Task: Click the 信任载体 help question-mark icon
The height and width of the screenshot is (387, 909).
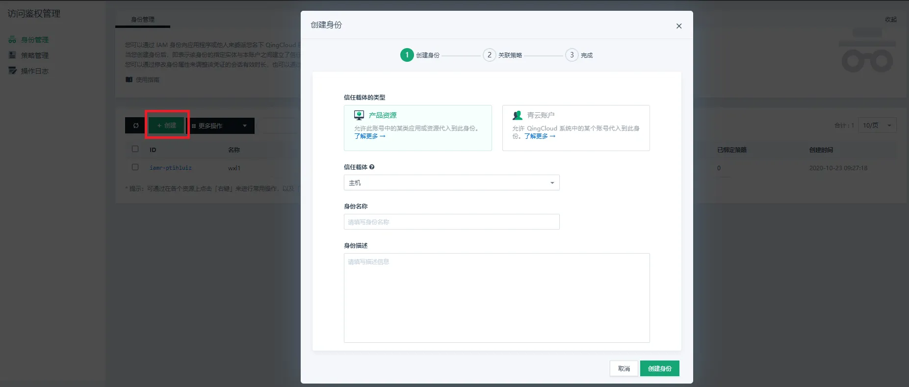Action: pos(372,167)
